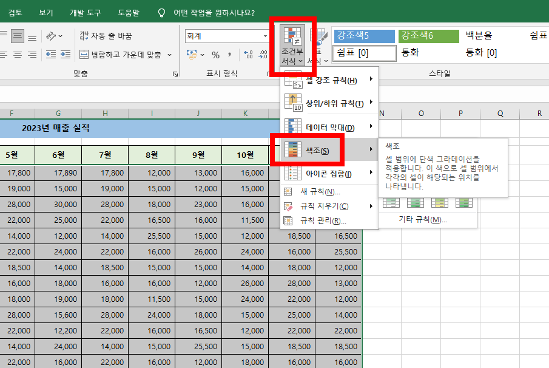Screen dimensions: 549x368
Task: Click the 10월 month header cell
Action: pyautogui.click(x=245, y=155)
